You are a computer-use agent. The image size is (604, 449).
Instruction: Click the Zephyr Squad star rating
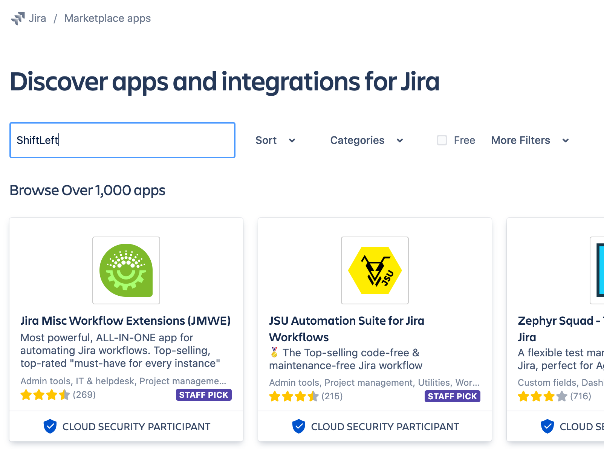pos(543,396)
